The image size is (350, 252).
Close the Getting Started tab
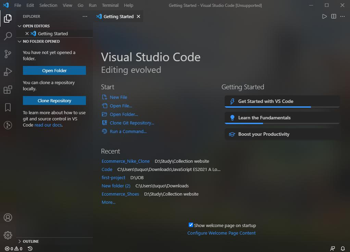pyautogui.click(x=138, y=16)
